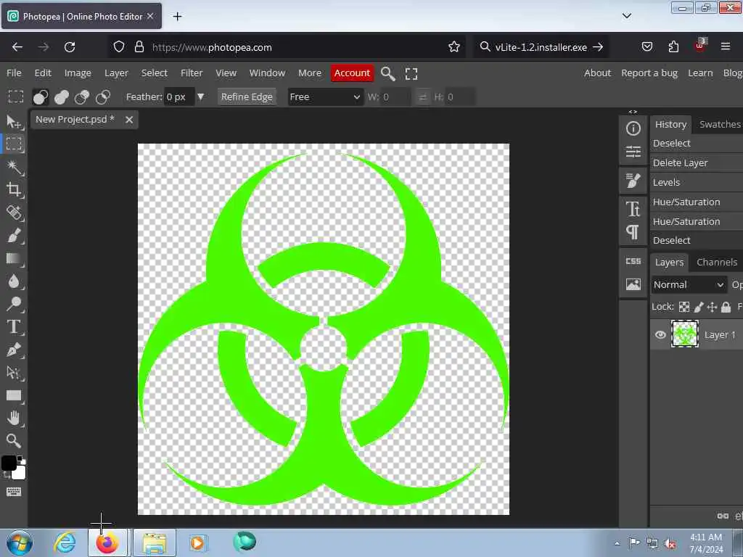Open the Brush settings panel icon

pyautogui.click(x=633, y=181)
